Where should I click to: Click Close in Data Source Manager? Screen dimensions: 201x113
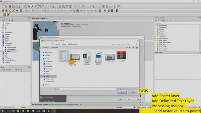click(x=120, y=100)
